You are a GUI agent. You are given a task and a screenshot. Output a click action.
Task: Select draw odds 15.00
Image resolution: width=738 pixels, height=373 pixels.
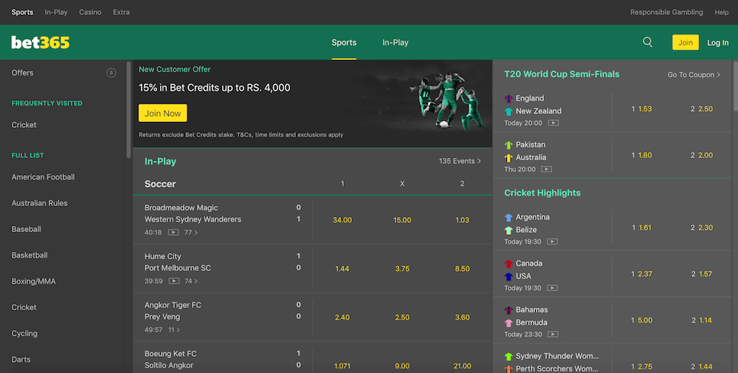402,220
